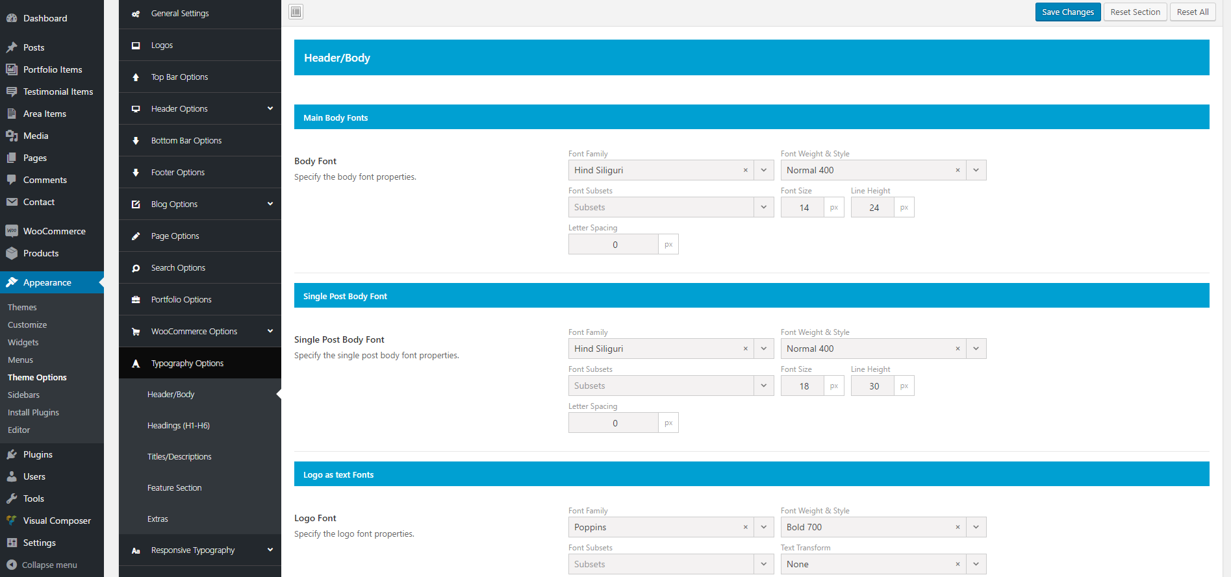Click the Logos panel icon

[x=136, y=45]
